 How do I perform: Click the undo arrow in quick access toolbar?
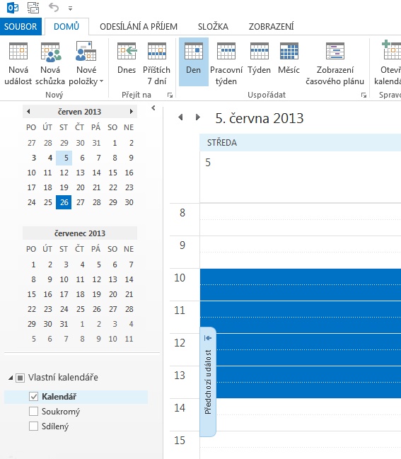[x=54, y=7]
